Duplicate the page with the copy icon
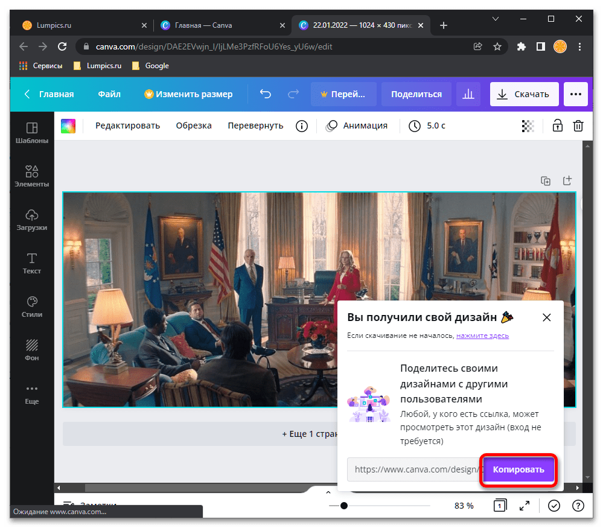Viewport: 603px width, 528px height. tap(546, 180)
